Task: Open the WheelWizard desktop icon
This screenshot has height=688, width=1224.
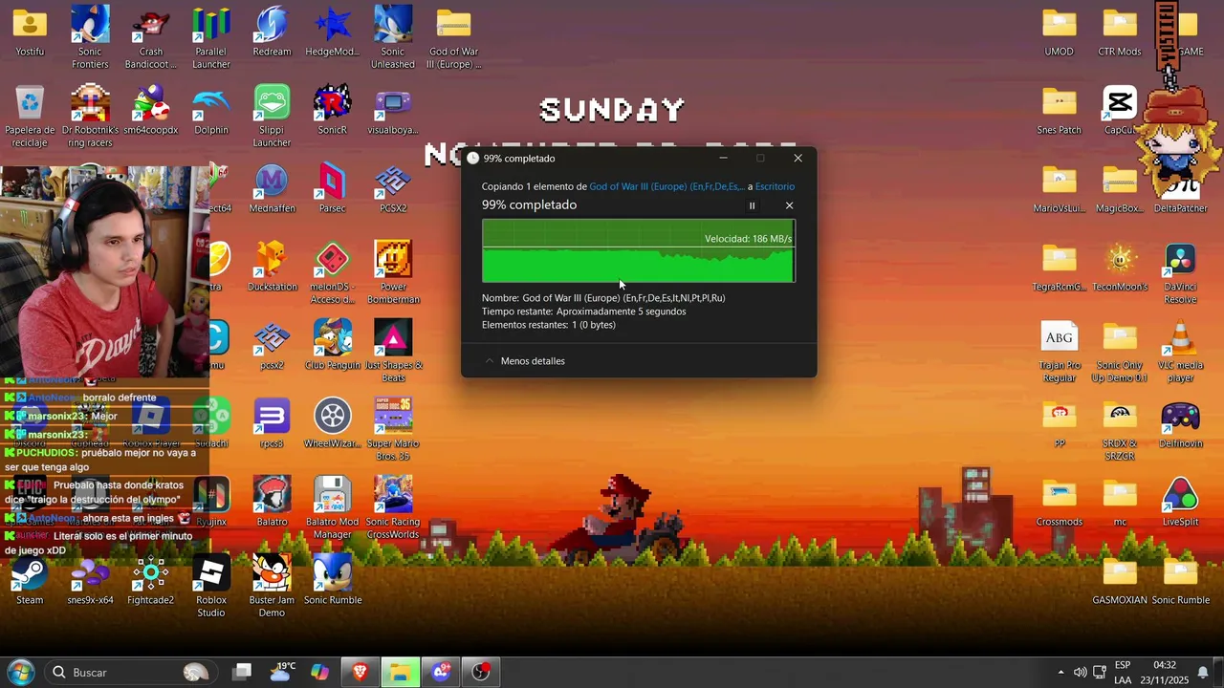Action: [333, 424]
